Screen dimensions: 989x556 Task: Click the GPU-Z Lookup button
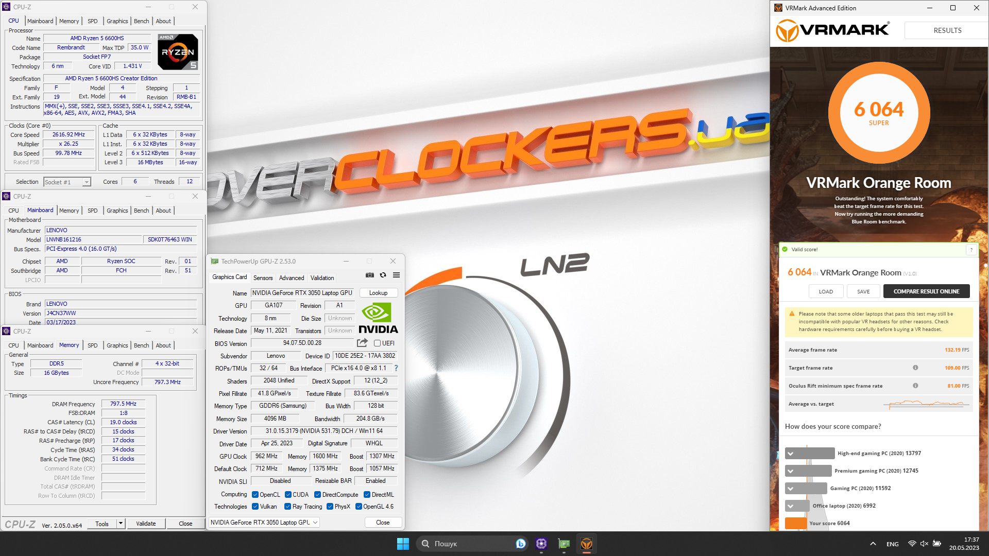click(x=378, y=293)
